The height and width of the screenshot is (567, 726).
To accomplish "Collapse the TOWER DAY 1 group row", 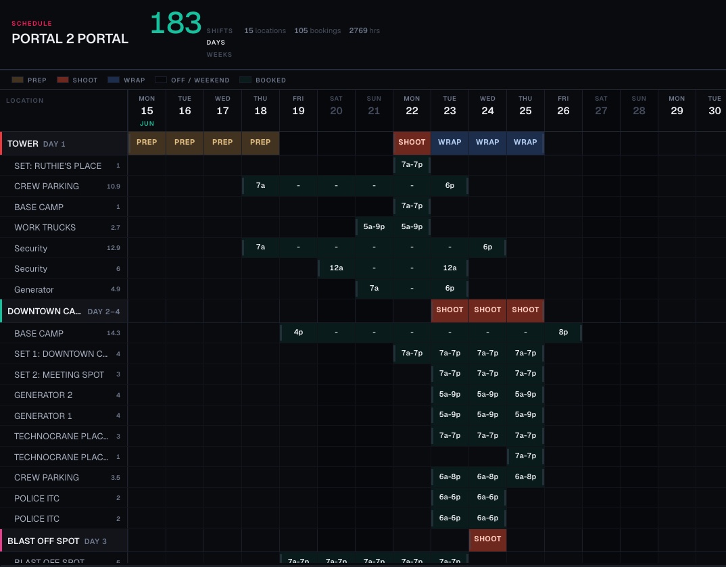I will [64, 143].
